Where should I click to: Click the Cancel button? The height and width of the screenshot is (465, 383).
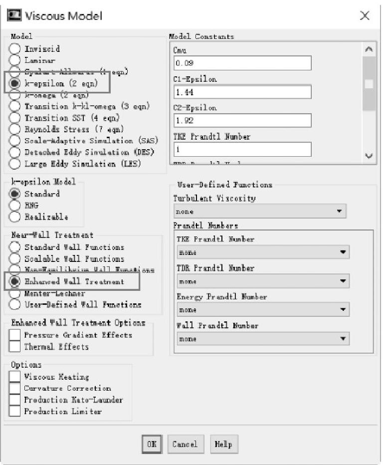point(186,444)
